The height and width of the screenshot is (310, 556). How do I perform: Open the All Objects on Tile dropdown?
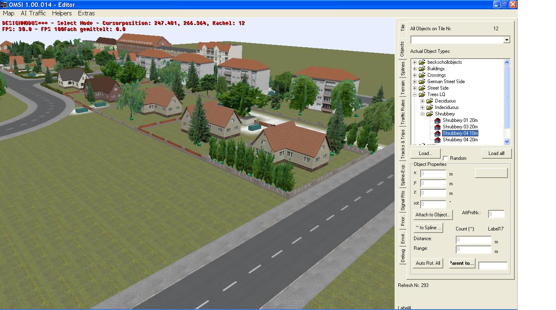[x=507, y=40]
